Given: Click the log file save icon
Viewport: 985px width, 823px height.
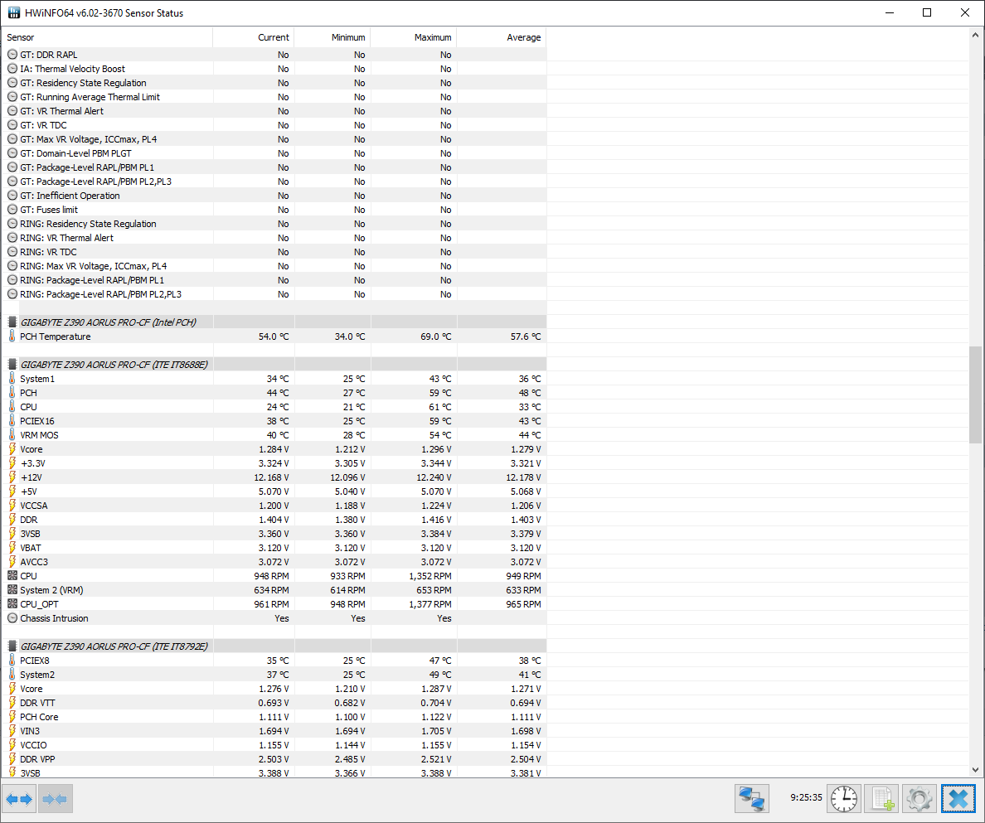Looking at the screenshot, I should pos(882,799).
